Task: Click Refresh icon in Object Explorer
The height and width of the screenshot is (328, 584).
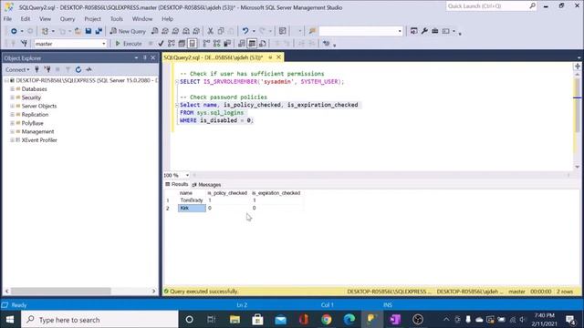Action: 78,69
